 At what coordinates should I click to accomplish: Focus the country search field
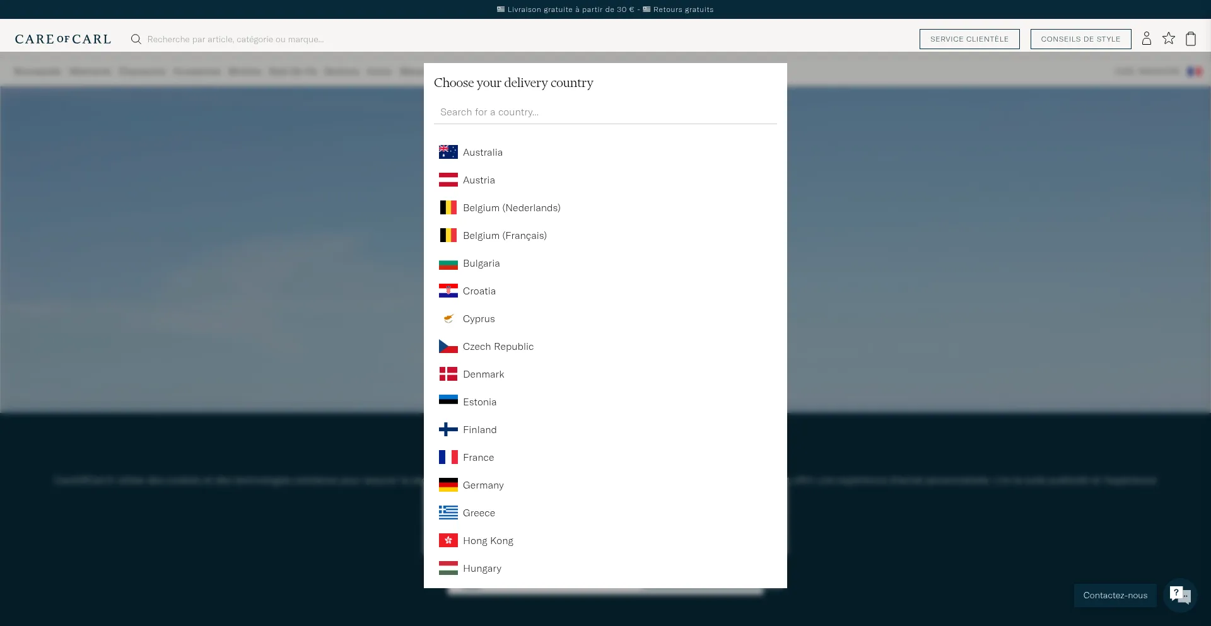605,112
